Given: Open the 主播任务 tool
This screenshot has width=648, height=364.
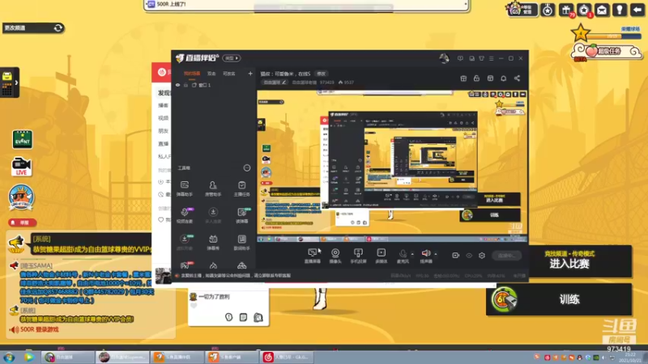Looking at the screenshot, I should [241, 188].
